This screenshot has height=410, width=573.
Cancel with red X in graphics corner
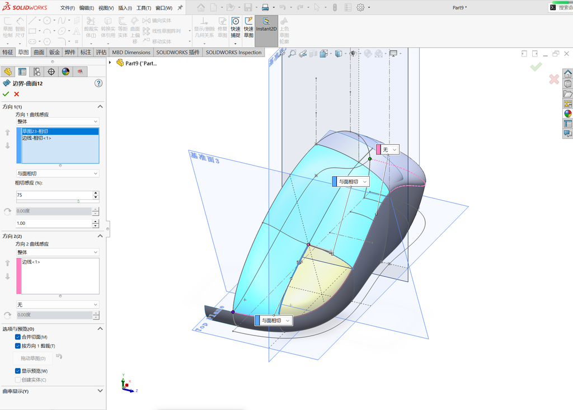(554, 79)
